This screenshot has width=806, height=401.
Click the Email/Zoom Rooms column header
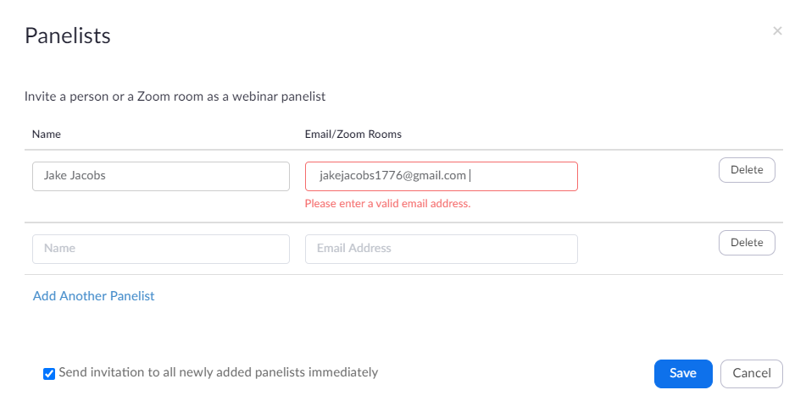(353, 134)
